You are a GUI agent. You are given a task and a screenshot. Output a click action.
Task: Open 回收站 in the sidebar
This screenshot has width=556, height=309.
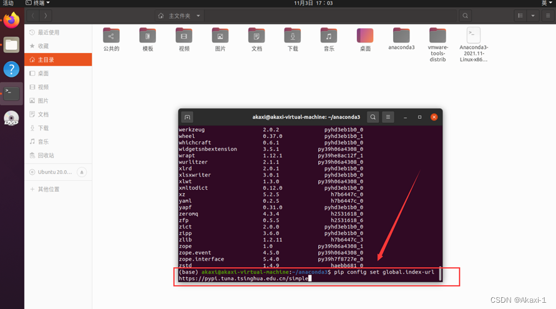(x=58, y=155)
